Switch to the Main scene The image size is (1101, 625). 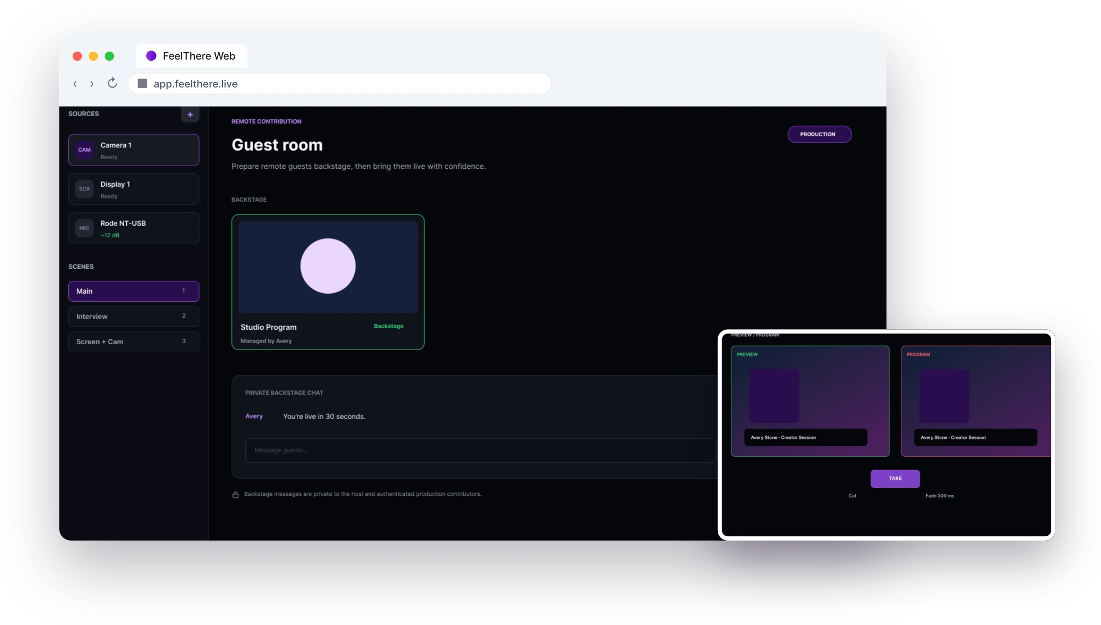(134, 291)
